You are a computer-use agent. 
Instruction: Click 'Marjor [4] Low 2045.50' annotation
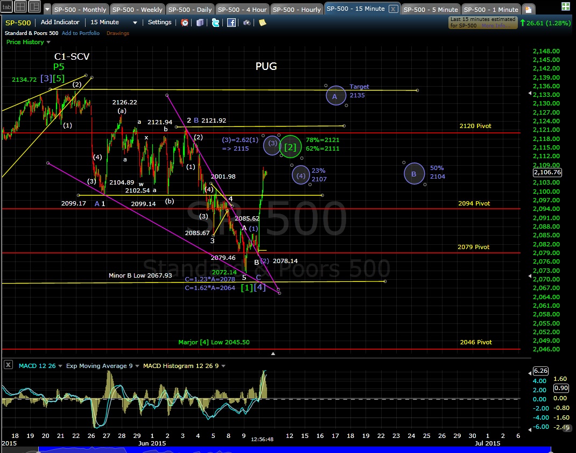[214, 342]
